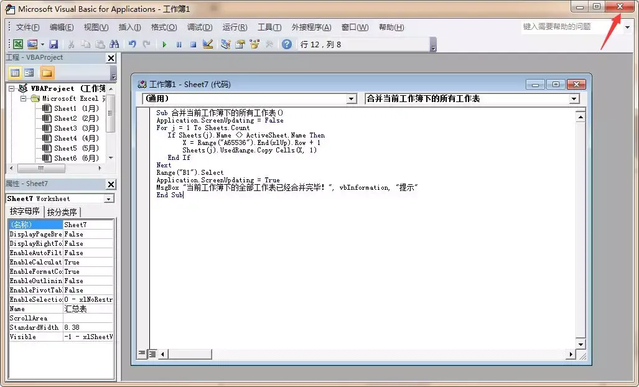Click the Break pause icon
Viewport: 639px width, 387px height.
179,44
